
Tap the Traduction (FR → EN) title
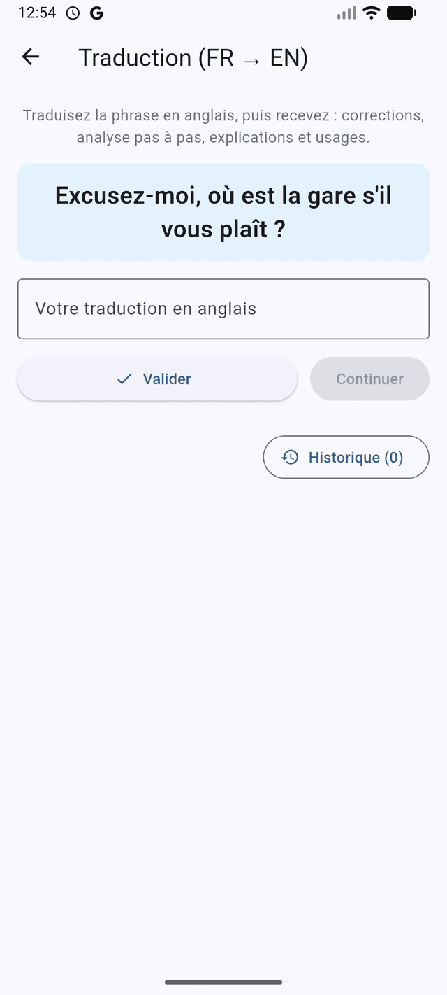point(196,57)
